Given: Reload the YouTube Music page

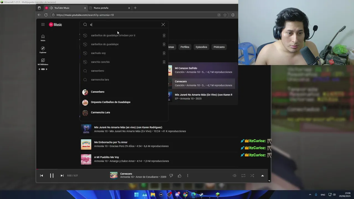Looking at the screenshot, I should [x=46, y=15].
